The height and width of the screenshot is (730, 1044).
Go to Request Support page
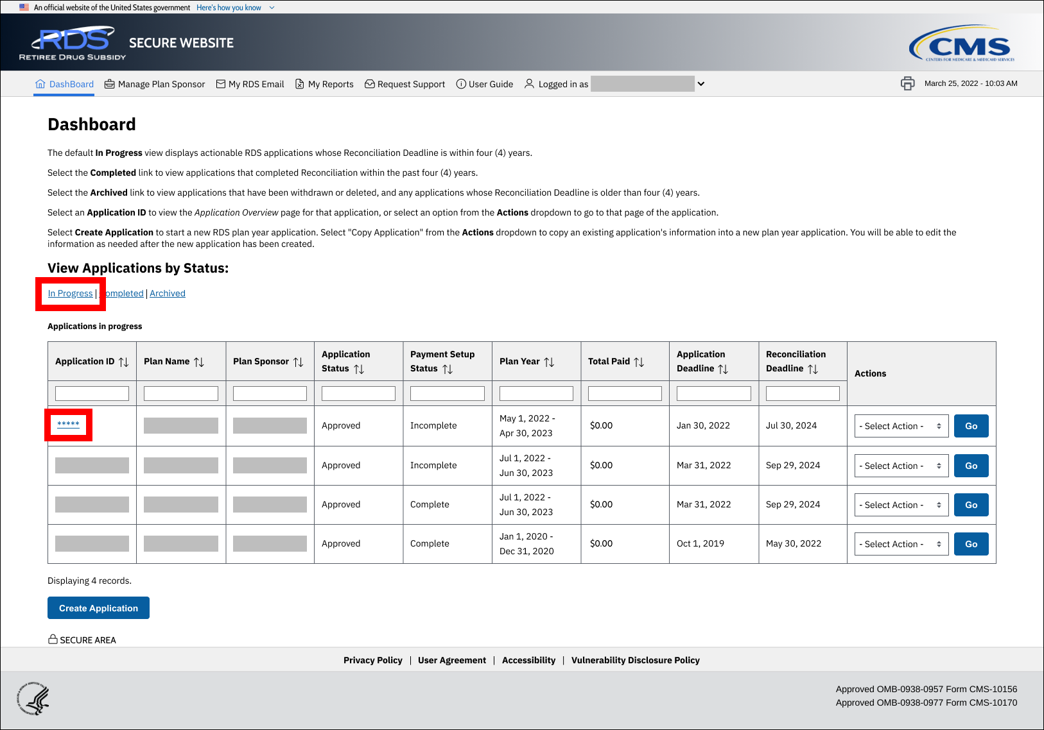(x=405, y=84)
